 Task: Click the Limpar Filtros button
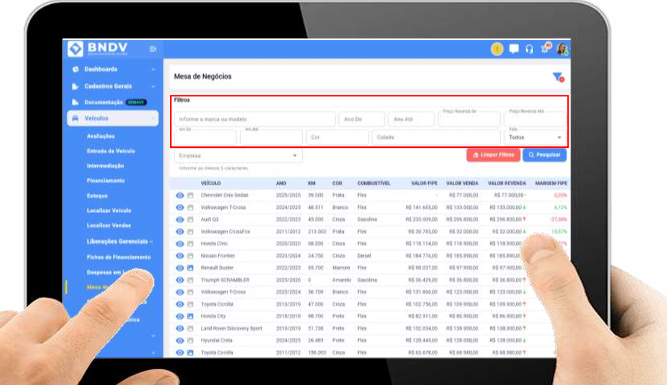click(x=493, y=155)
